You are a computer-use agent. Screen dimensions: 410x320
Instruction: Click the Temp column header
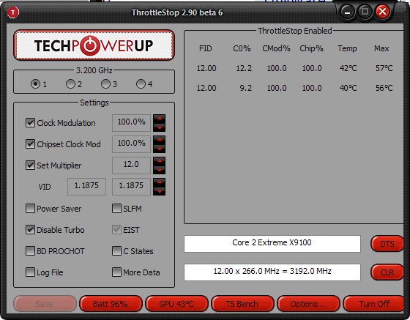tap(347, 48)
